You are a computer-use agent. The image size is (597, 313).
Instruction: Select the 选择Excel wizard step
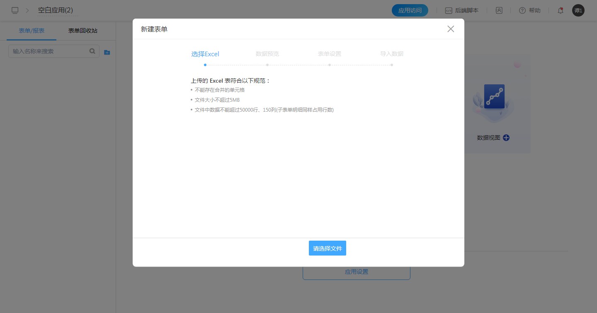[205, 54]
